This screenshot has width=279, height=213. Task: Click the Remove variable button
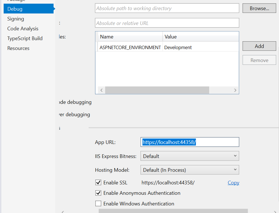click(x=259, y=60)
